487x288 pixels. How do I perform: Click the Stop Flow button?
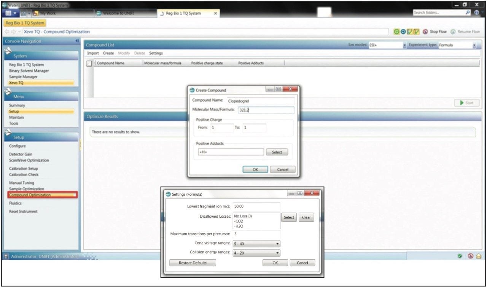(434, 32)
